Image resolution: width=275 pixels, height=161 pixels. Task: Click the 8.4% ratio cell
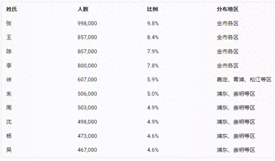coord(153,37)
